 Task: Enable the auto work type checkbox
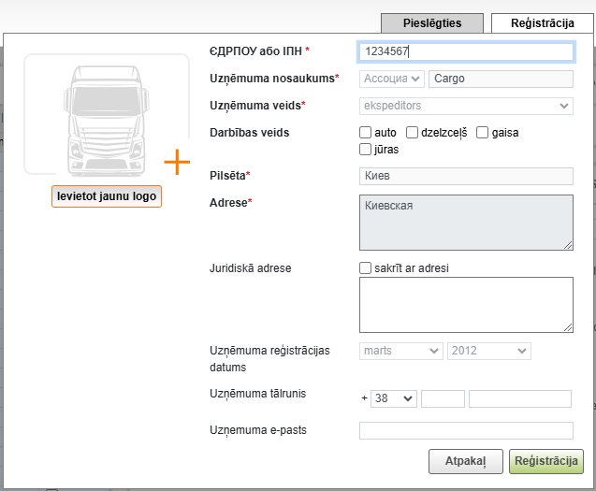[x=366, y=133]
